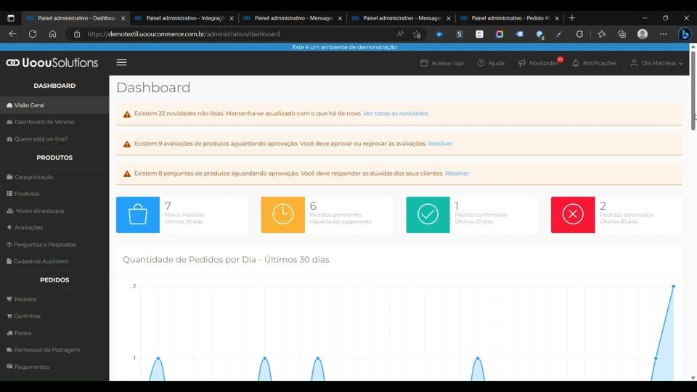Open the Bing sidebar button
697x392 pixels.
pos(685,34)
